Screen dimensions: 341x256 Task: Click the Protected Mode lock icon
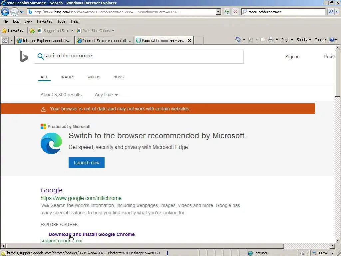pyautogui.click(x=302, y=253)
